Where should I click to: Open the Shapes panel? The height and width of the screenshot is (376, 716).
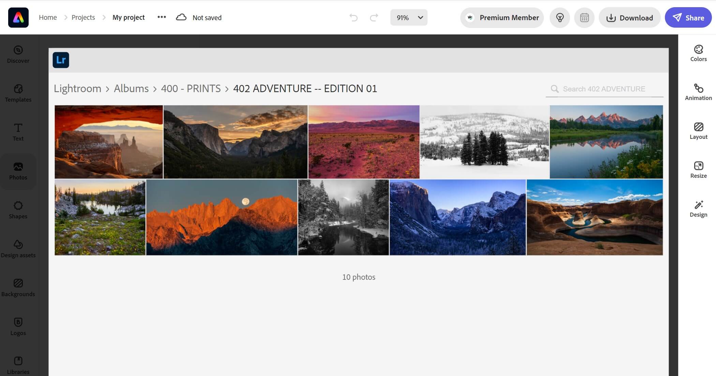point(18,210)
